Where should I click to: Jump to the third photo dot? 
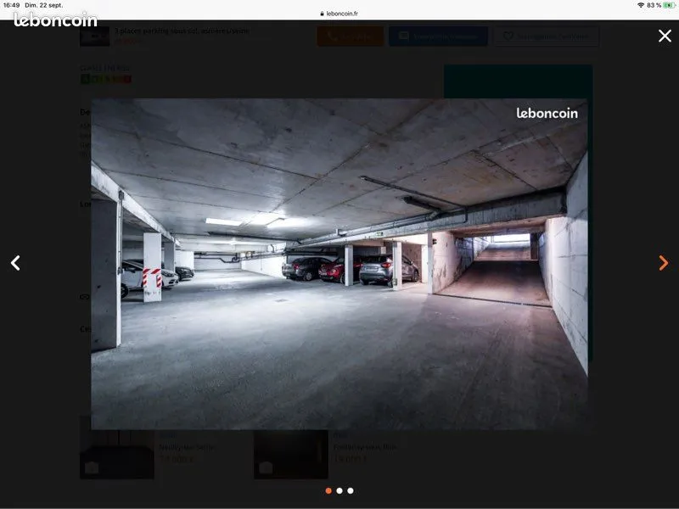[351, 490]
